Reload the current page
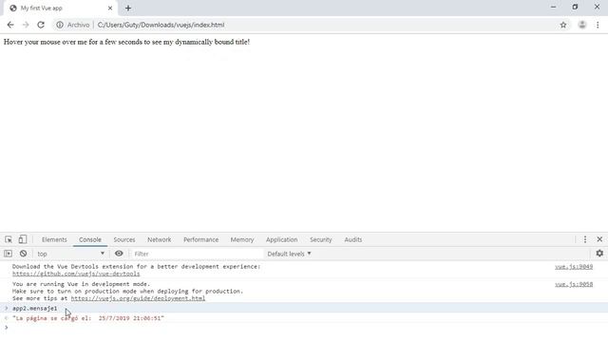Viewport: 608px width, 342px height. coord(41,25)
